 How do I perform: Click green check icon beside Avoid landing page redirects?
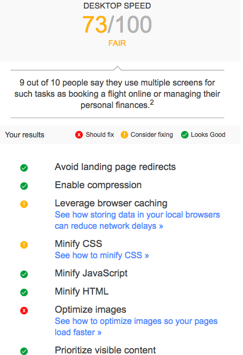pyautogui.click(x=24, y=168)
